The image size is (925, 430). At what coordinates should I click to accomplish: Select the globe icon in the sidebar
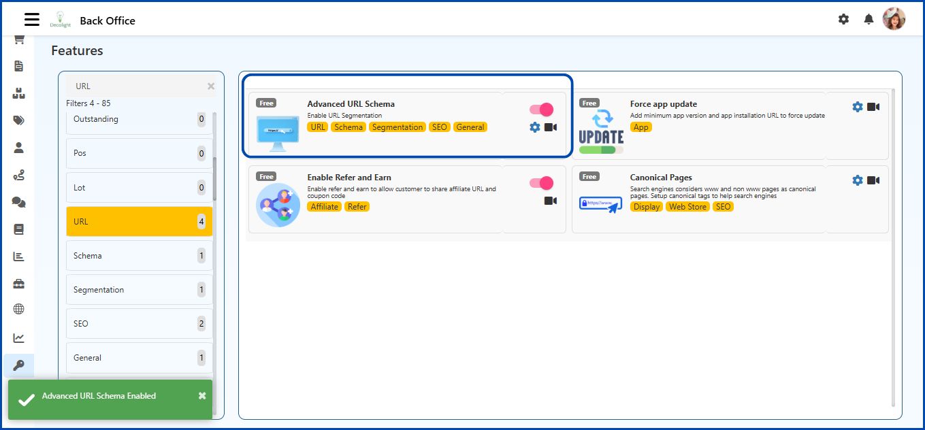[18, 310]
